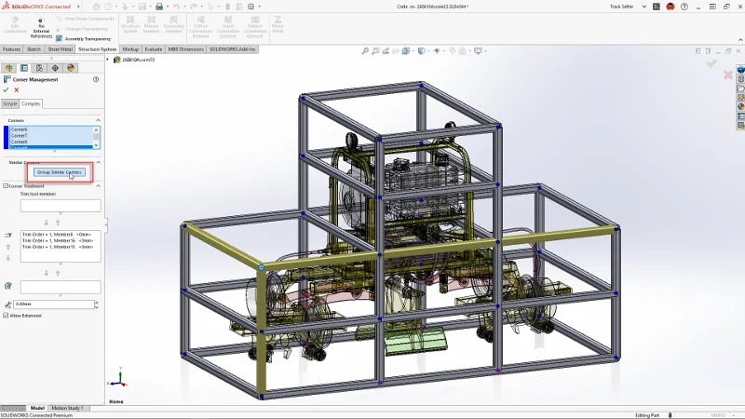Switch to the ConfigurationManager panel icon
745x419 pixels.
39,68
